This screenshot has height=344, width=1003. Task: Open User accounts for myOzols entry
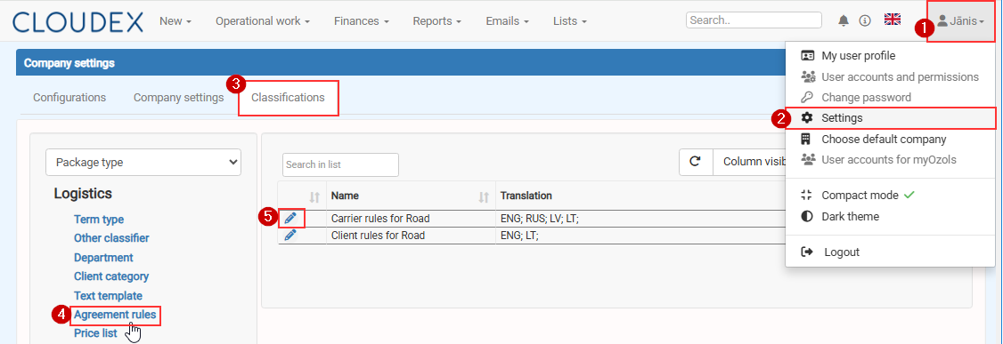[x=888, y=159]
